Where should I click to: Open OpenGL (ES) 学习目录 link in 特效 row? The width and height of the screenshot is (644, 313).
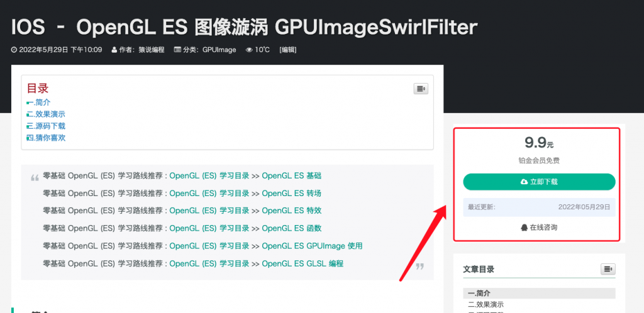click(209, 211)
